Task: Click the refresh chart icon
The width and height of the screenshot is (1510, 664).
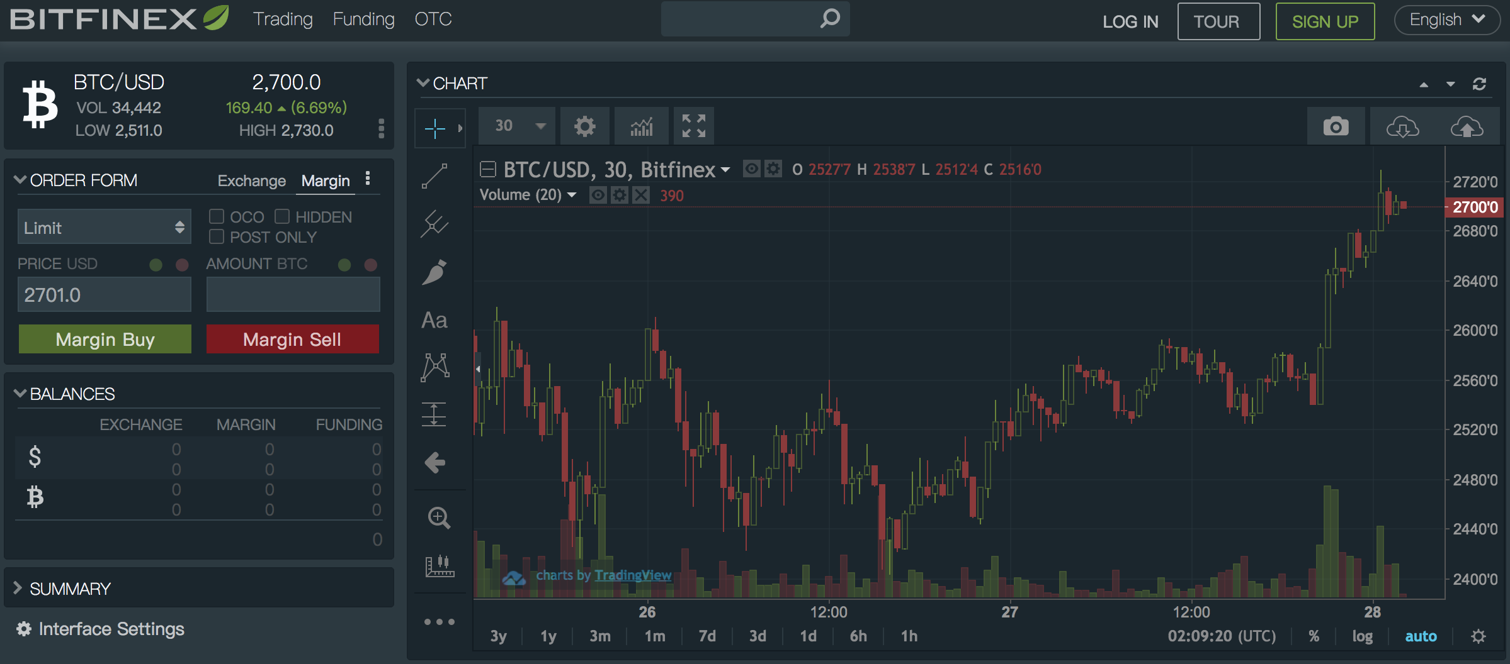Action: (x=1479, y=84)
